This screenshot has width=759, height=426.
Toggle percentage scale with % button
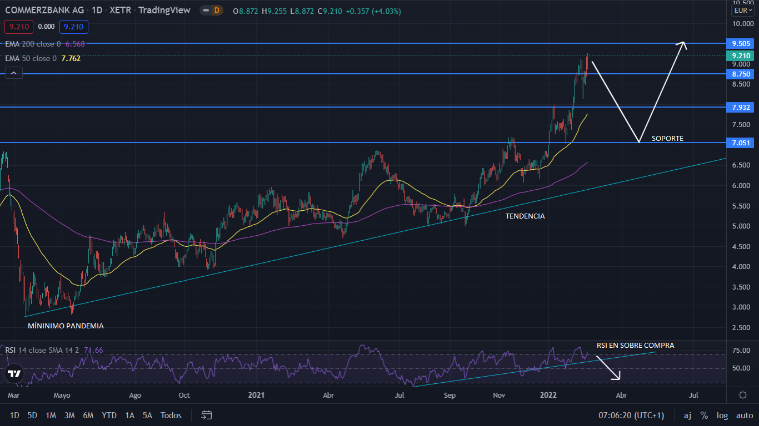tap(704, 415)
